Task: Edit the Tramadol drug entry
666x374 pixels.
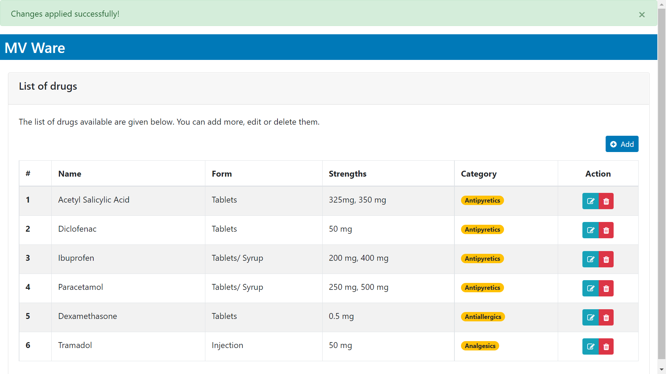Action: tap(590, 347)
